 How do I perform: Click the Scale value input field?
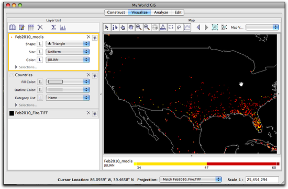click(262, 180)
